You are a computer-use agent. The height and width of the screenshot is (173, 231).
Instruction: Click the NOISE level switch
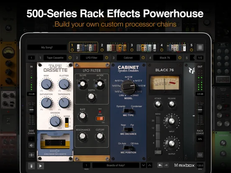click(67, 122)
